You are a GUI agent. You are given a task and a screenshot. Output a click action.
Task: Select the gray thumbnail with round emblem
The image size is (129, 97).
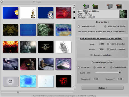[11, 81]
